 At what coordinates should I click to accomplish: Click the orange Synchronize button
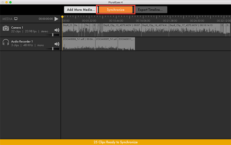[x=116, y=10]
